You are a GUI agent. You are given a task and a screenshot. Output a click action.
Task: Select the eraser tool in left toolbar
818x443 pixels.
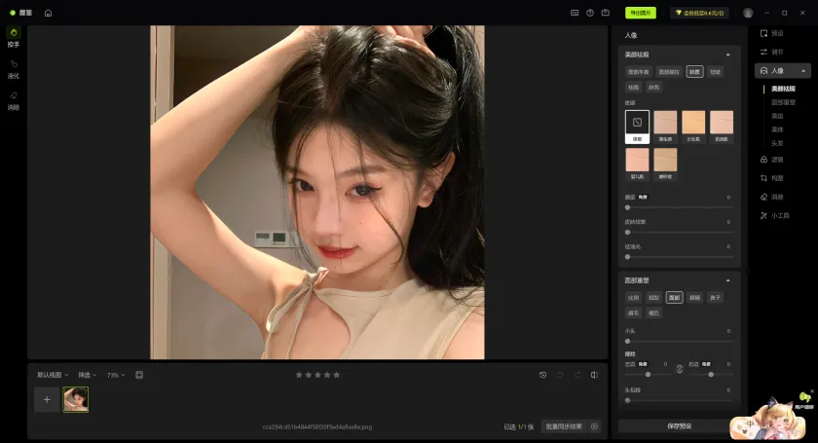tap(14, 100)
